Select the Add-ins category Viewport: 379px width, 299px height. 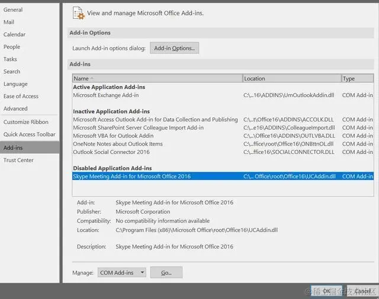[x=30, y=147]
